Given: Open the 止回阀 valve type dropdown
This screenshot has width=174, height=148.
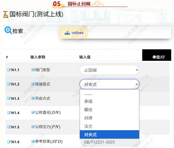Looking at the screenshot, I should click(x=109, y=70).
